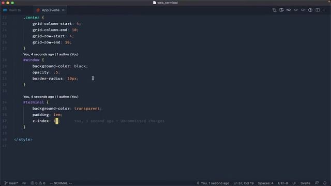Click the grid-row-end: 10 line
Screen dimensions: 331x186
coord(52,42)
